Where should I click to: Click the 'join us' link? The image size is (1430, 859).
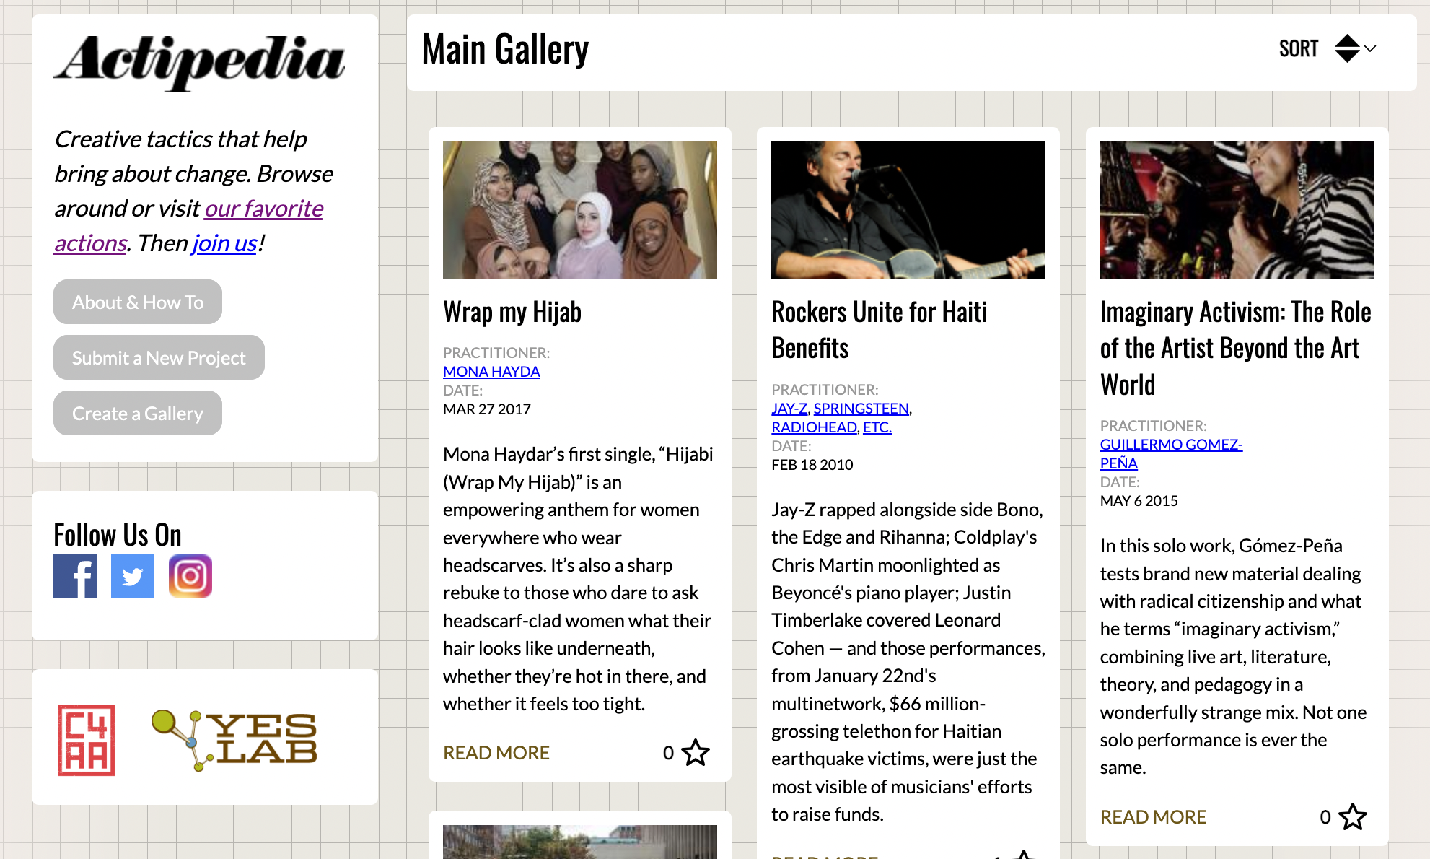(224, 243)
